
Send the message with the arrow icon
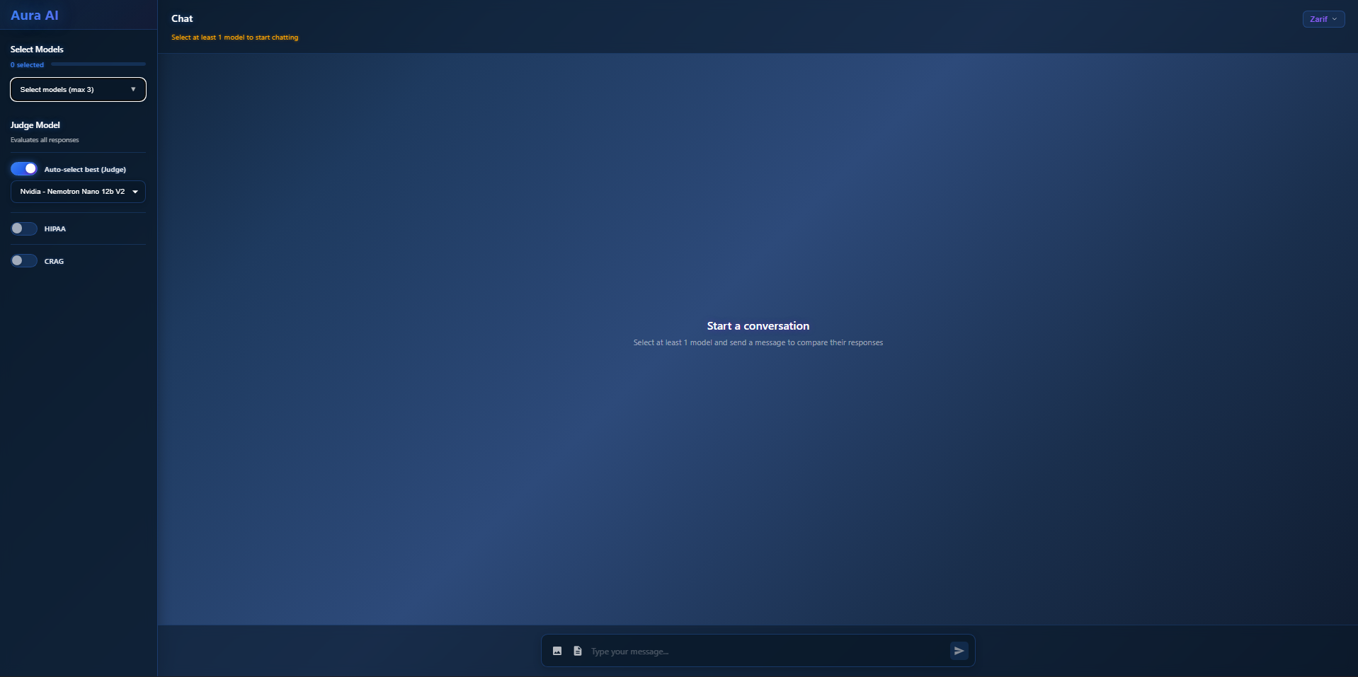pyautogui.click(x=959, y=651)
